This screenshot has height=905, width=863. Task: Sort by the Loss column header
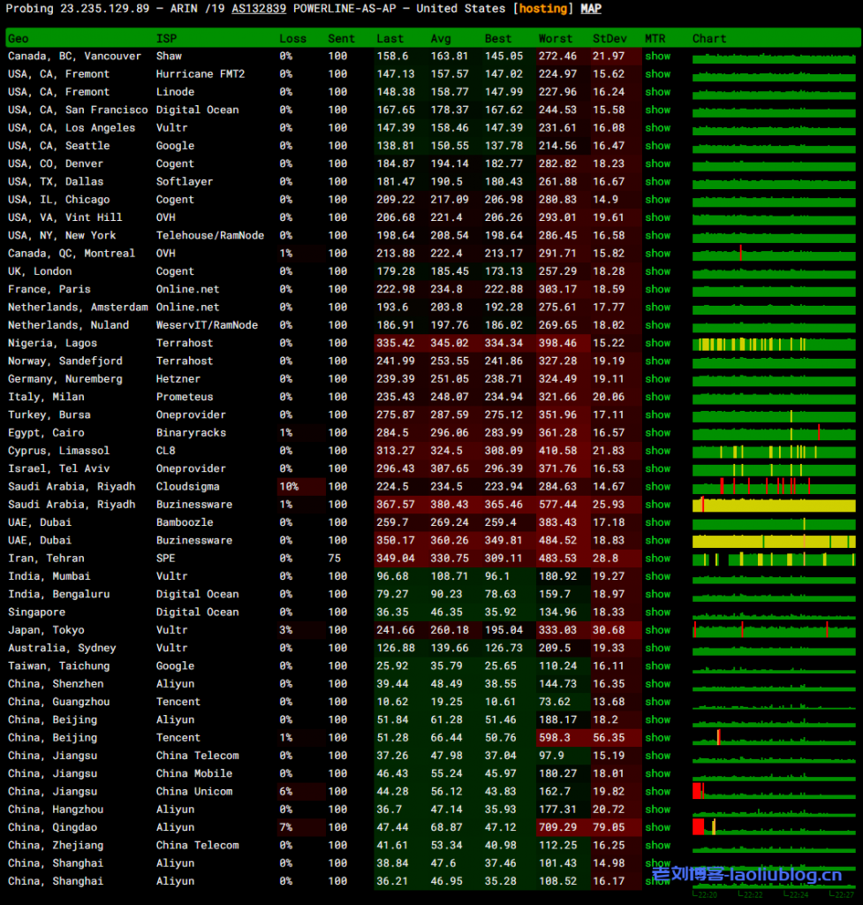tap(292, 39)
